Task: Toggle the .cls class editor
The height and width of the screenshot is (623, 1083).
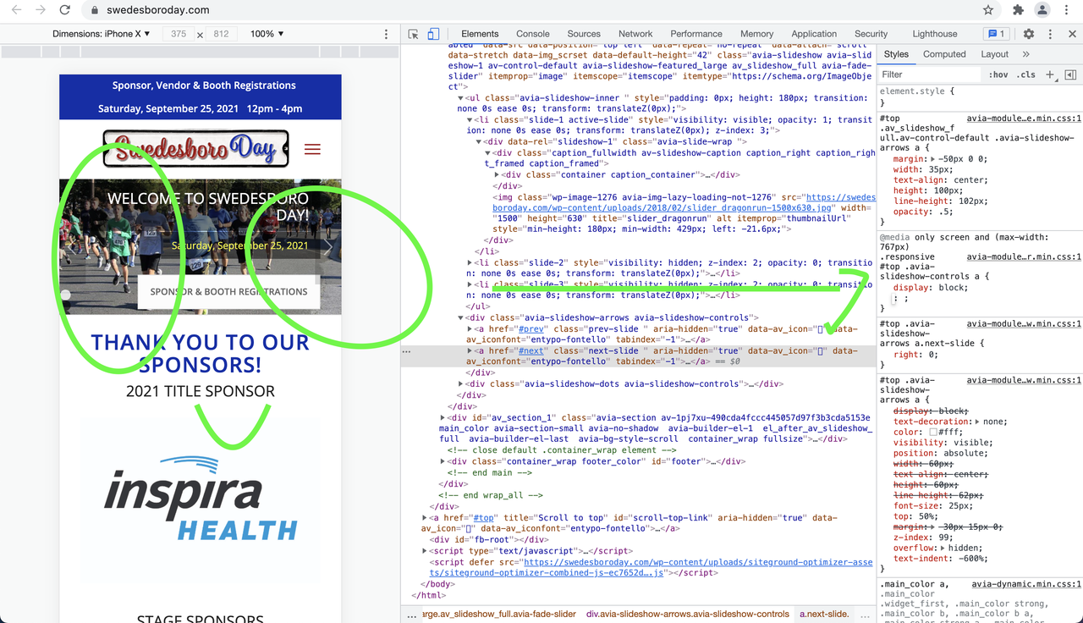Action: coord(1026,74)
